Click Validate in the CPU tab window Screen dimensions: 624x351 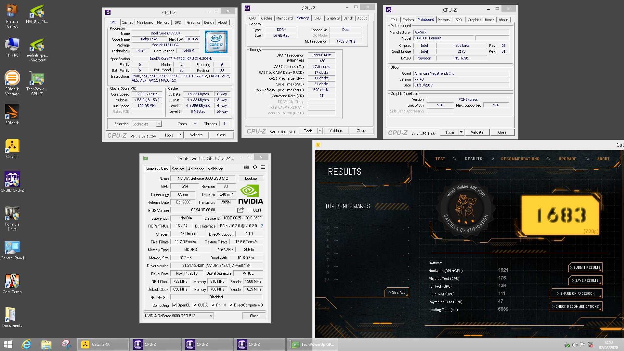[196, 135]
